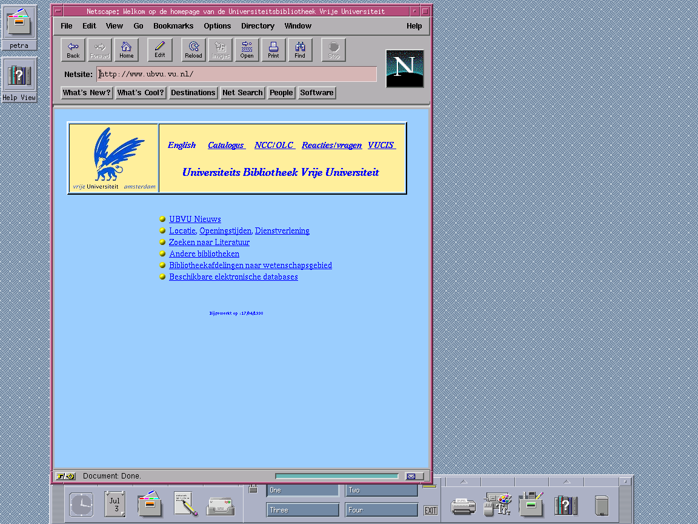Find text using the Find binoculars
The width and height of the screenshot is (698, 524).
[x=301, y=50]
